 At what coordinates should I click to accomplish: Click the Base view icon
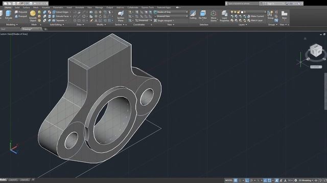(284, 15)
